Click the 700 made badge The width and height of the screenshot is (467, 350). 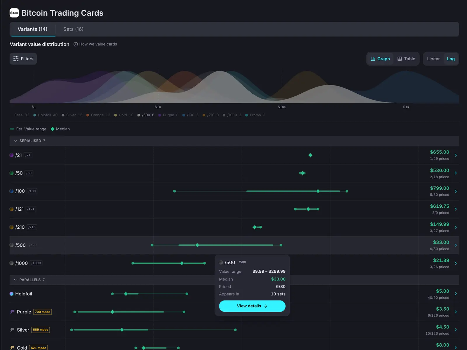[43, 312]
